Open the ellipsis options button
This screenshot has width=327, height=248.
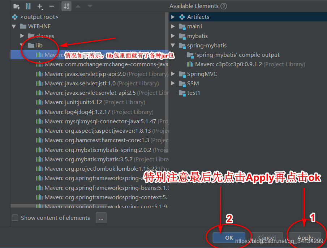[x=101, y=218]
